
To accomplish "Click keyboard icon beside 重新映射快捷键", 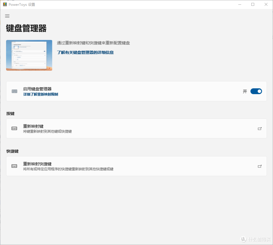I will [14, 166].
